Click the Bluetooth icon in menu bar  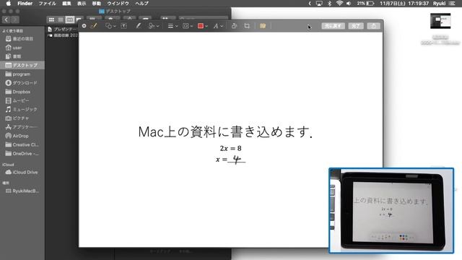pos(330,3)
